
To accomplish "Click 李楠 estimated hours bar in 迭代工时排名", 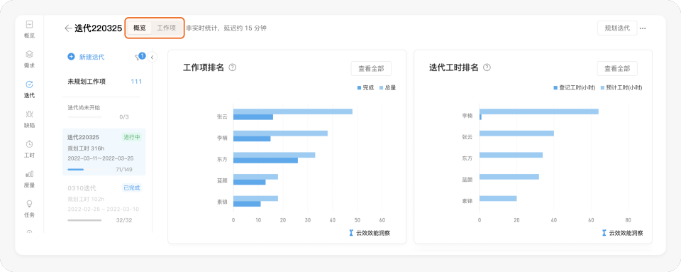I will pos(539,111).
